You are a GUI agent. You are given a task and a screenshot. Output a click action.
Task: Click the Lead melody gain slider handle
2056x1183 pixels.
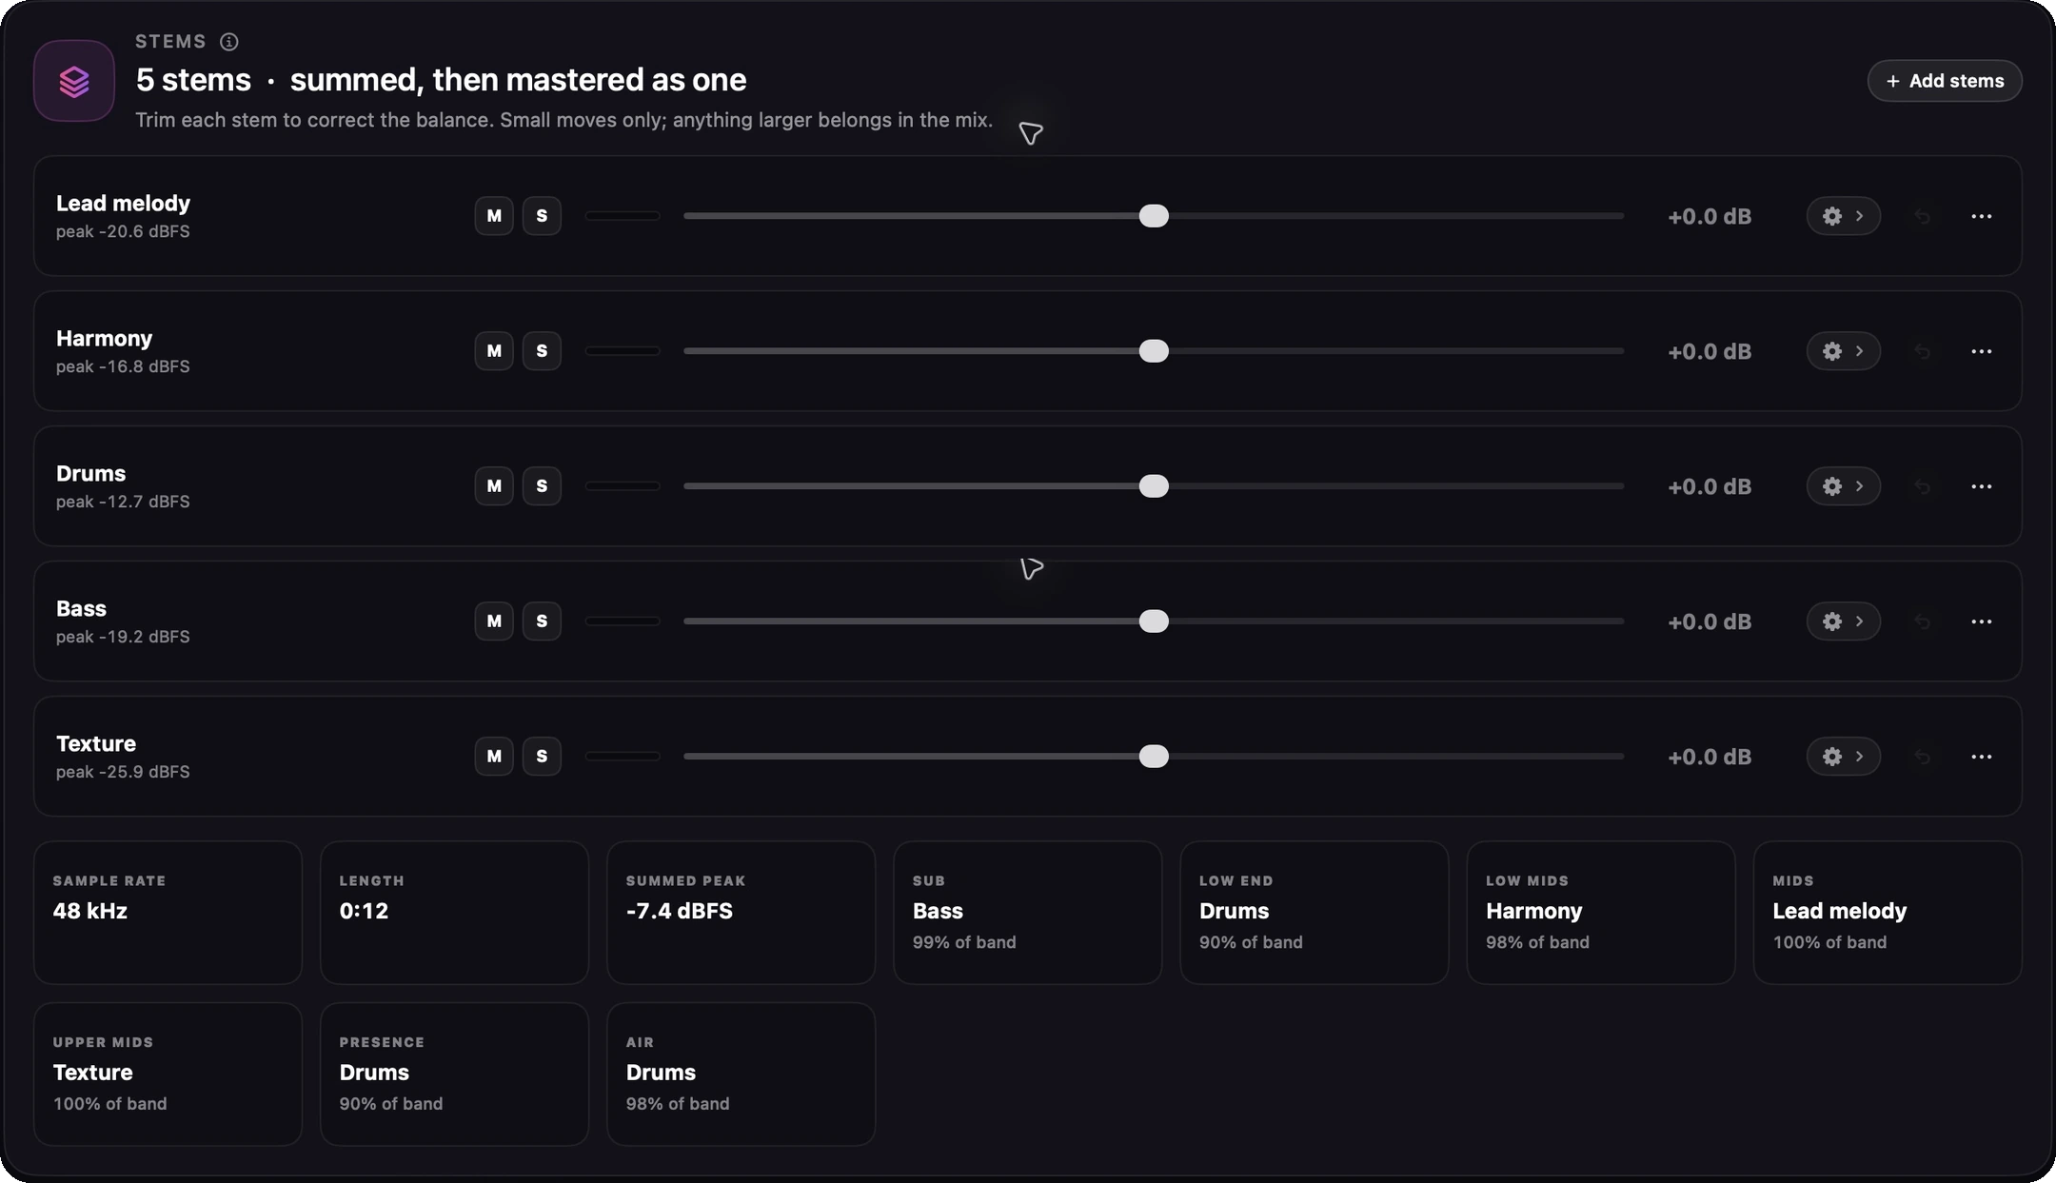[x=1154, y=216]
